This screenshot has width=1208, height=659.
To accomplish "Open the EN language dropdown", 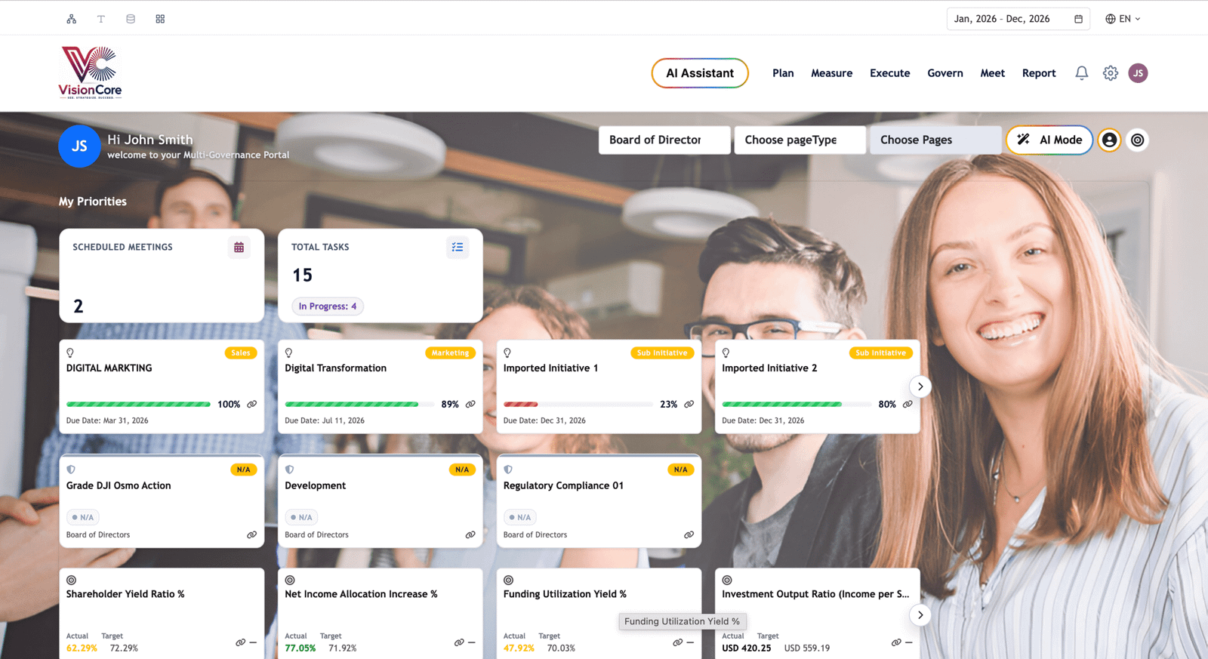I will pyautogui.click(x=1123, y=19).
